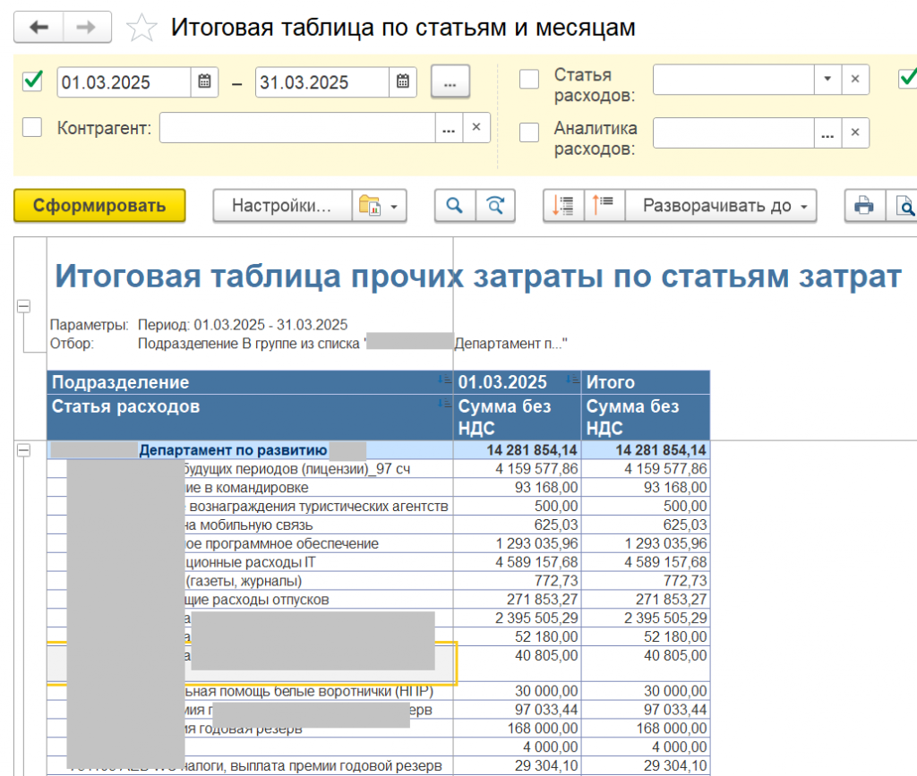917x776 pixels.
Task: Toggle the period filter checkbox
Action: [32, 80]
